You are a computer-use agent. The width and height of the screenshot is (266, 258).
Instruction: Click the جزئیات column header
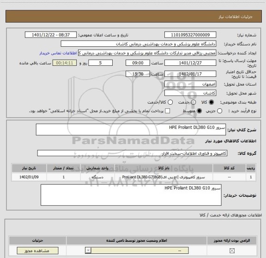37,240
